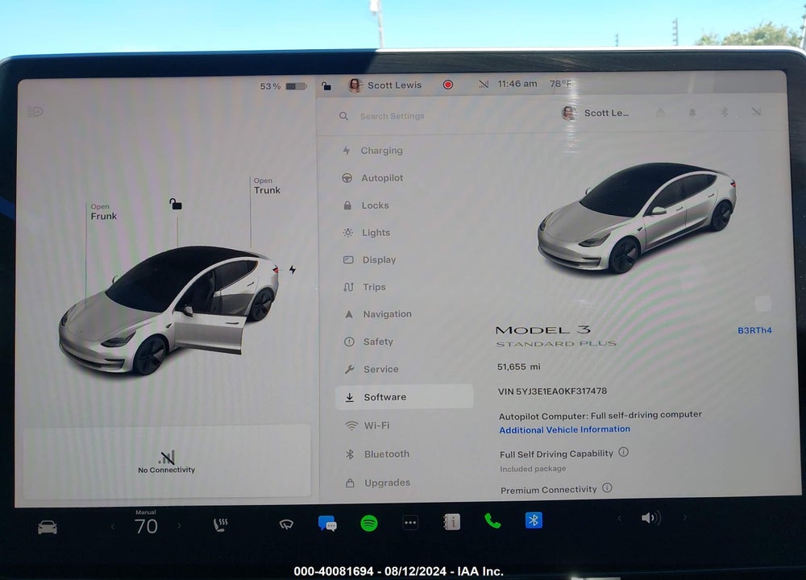Tap Open Trunk label
Viewport: 806px width, 580px height.
[x=267, y=186]
